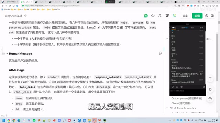220x123 pixels.
Task: Click the add collaborator person icon
Action: click(160, 16)
